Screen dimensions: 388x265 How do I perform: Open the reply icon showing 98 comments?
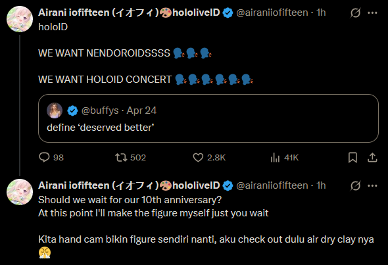tap(44, 157)
